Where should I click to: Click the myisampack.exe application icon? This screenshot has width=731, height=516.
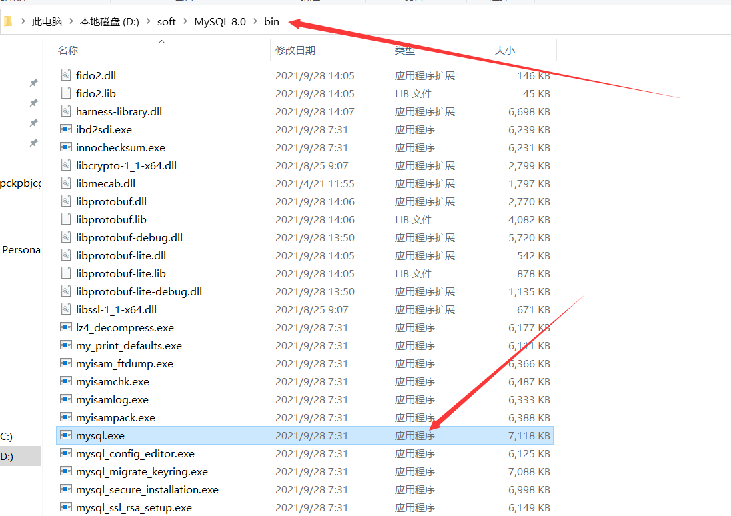tap(66, 417)
